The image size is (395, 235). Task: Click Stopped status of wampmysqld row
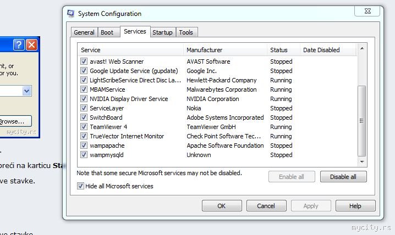(x=281, y=155)
